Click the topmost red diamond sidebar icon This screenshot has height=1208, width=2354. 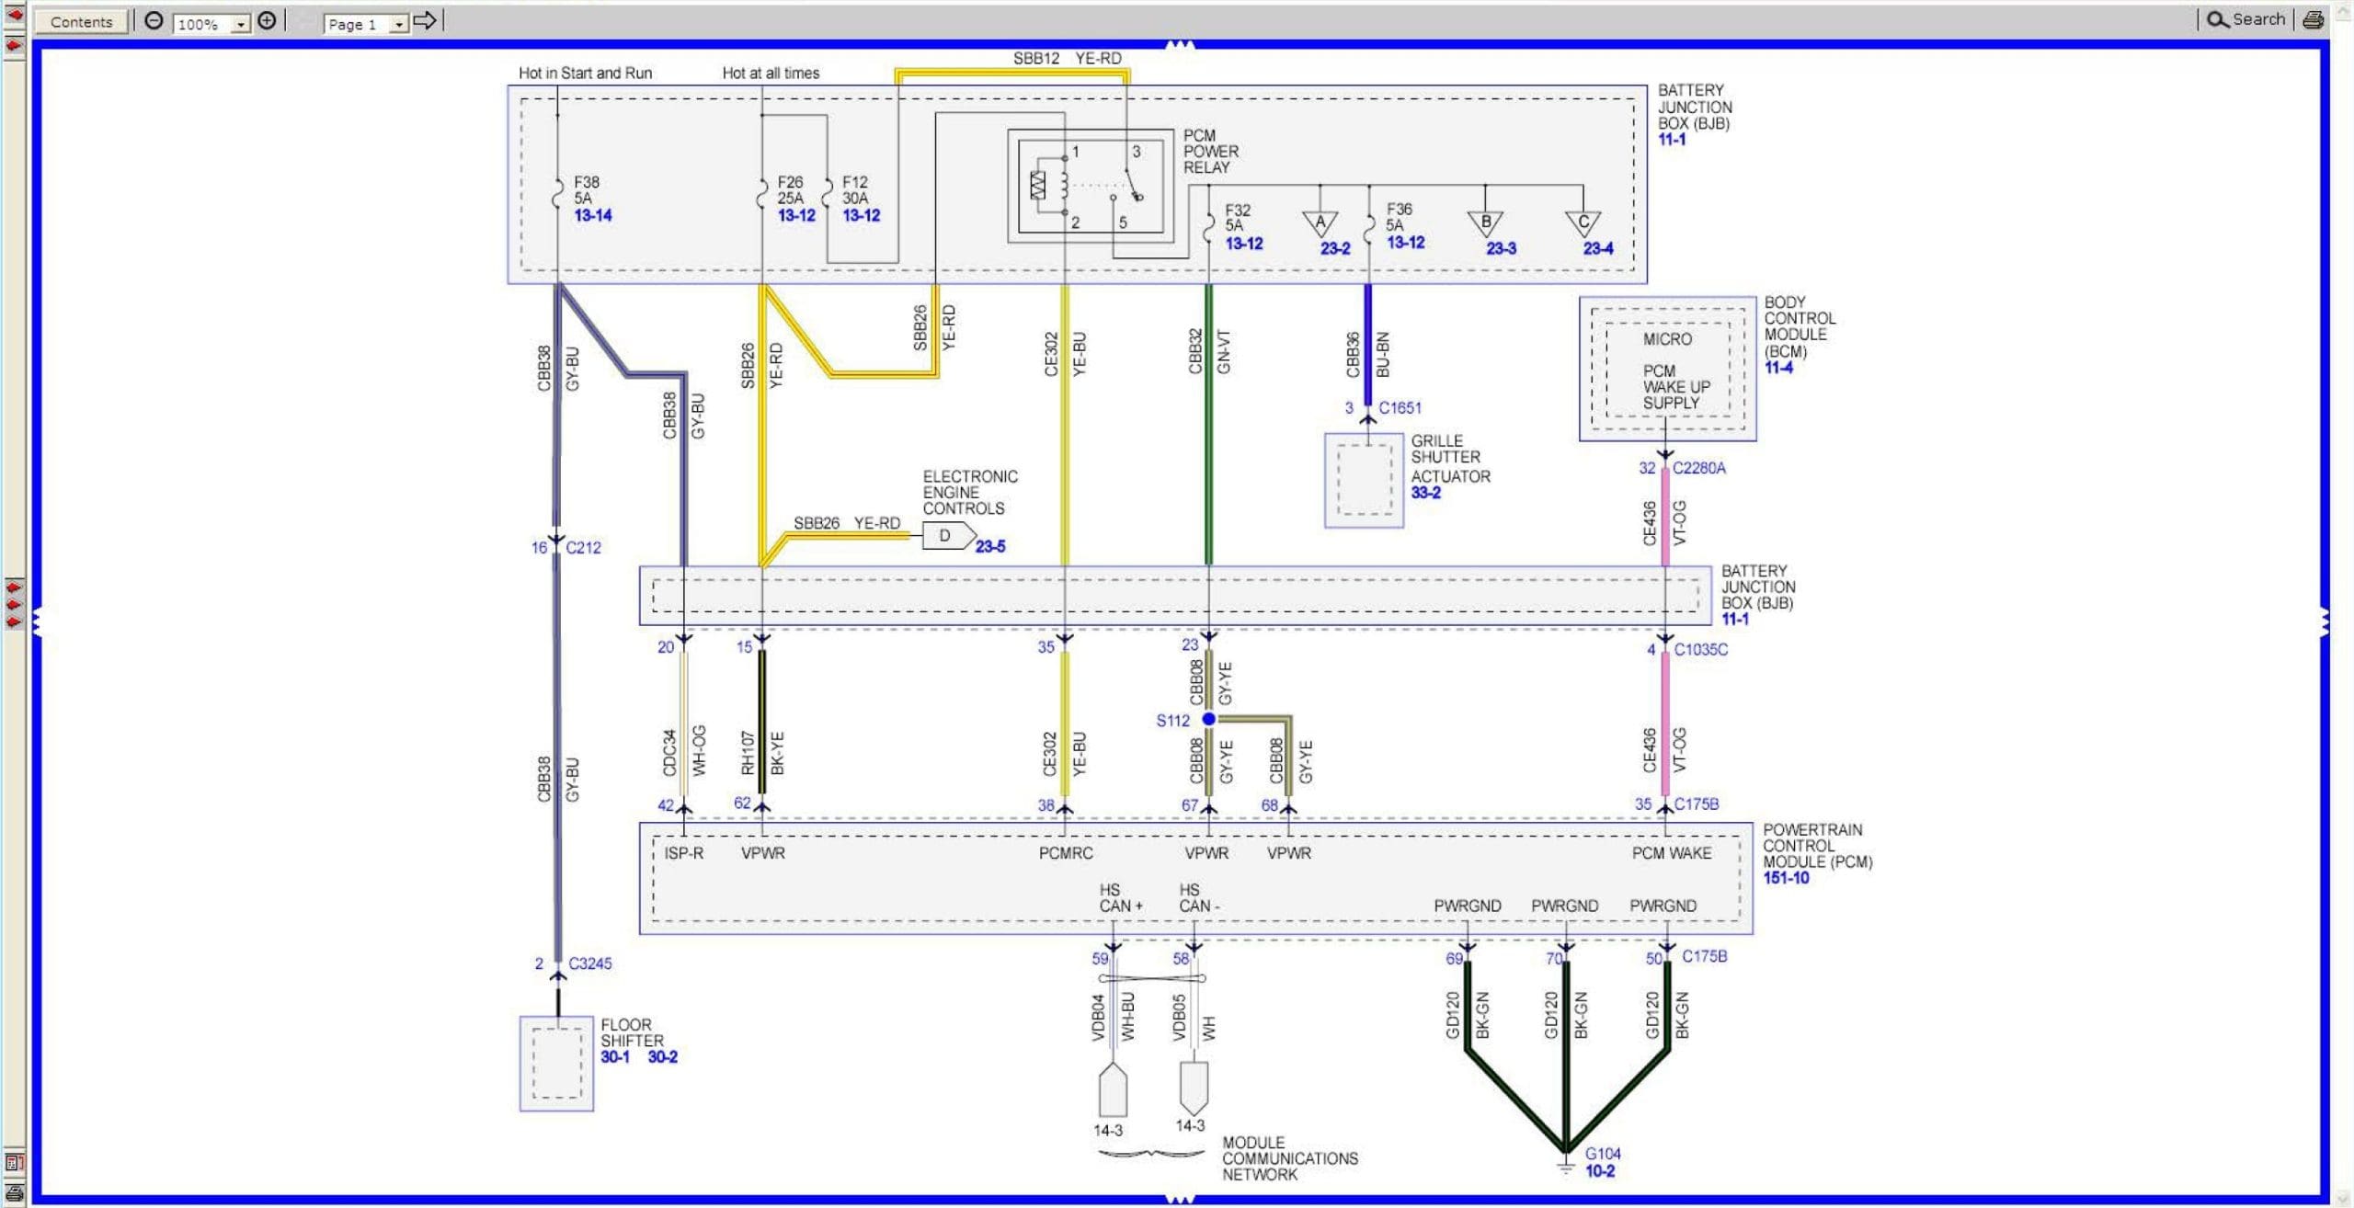pyautogui.click(x=14, y=16)
